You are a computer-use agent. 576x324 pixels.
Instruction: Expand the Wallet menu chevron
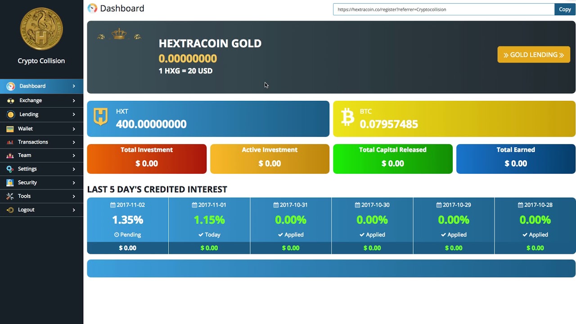pos(74,129)
